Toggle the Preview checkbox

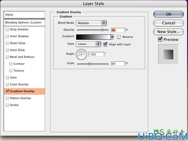click(x=160, y=39)
